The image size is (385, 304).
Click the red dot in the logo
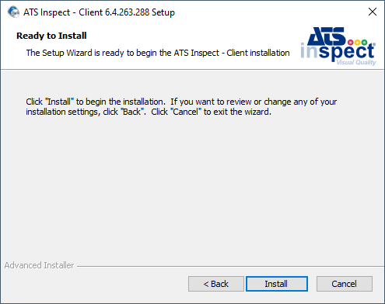tap(351, 43)
